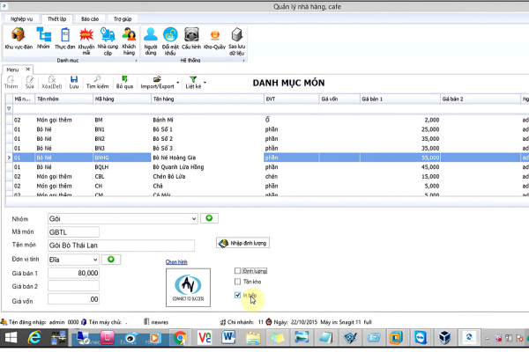Add a new unit with green plus beside Đơn vị tính
The height and width of the screenshot is (352, 529).
[x=111, y=260]
